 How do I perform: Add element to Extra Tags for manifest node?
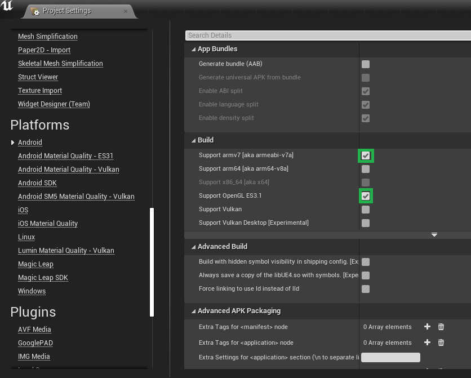point(427,327)
